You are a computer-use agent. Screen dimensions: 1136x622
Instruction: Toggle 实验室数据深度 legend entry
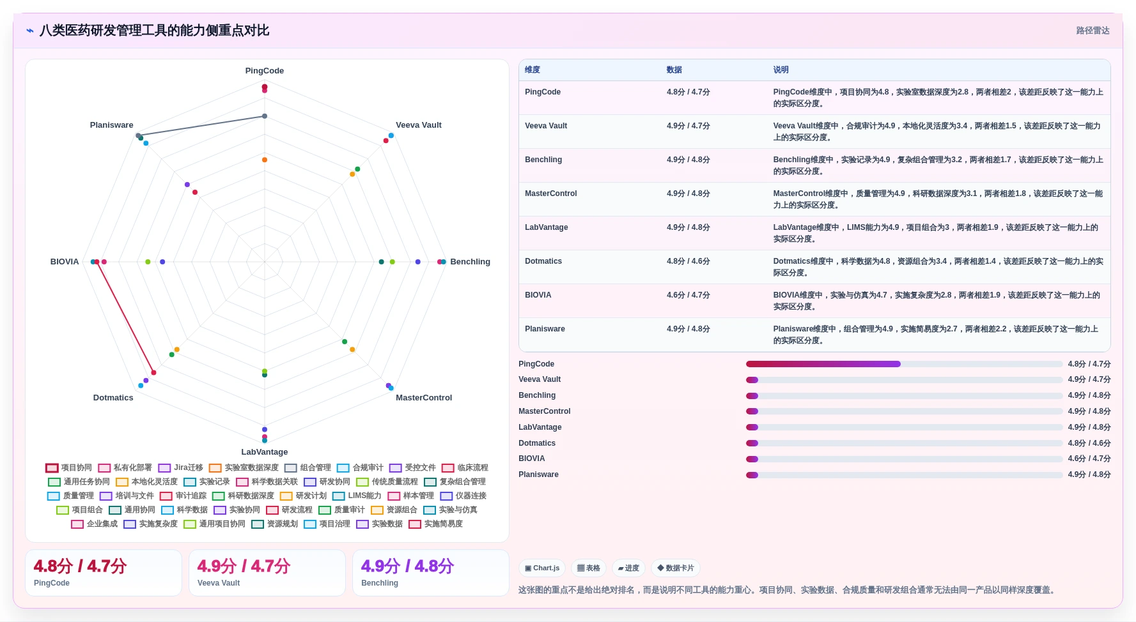pyautogui.click(x=244, y=468)
